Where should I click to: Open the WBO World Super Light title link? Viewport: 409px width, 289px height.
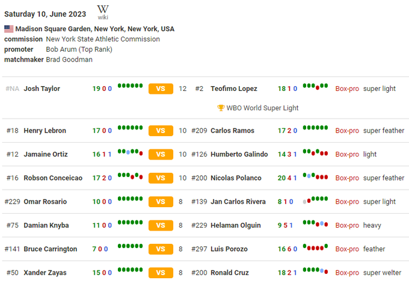point(262,108)
